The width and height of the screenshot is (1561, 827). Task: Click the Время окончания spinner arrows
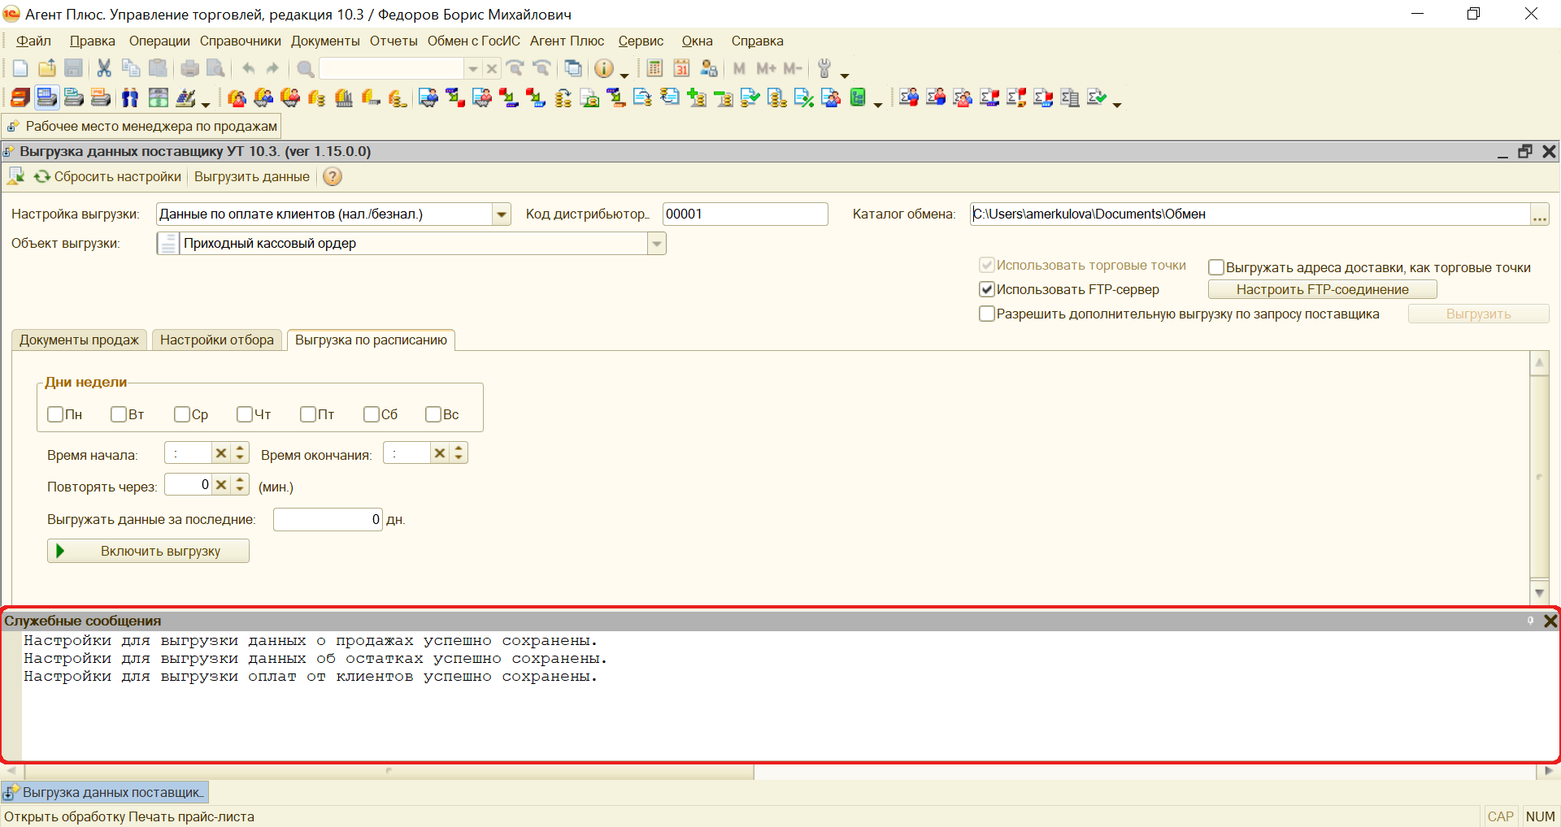point(459,453)
